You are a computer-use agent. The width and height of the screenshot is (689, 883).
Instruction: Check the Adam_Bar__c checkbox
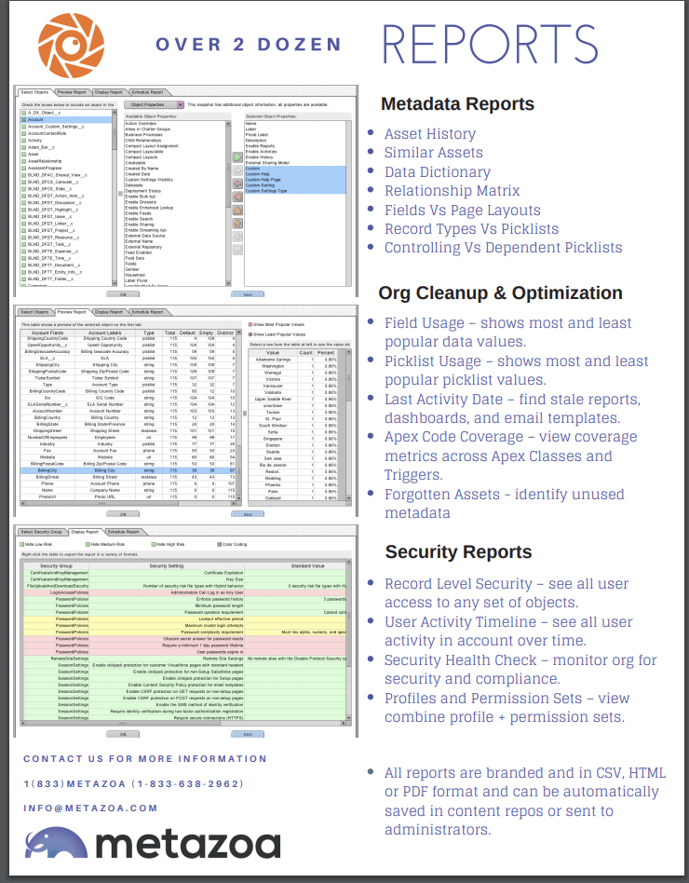click(23, 147)
